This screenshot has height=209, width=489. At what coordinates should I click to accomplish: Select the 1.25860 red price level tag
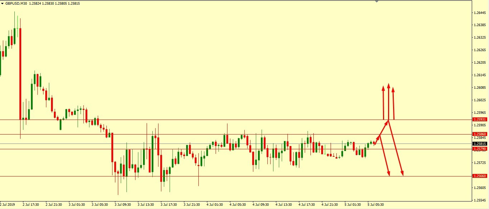pyautogui.click(x=480, y=134)
